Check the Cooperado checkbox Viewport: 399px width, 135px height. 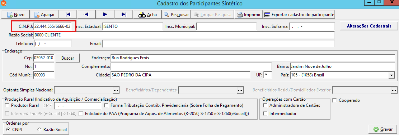(x=334, y=100)
